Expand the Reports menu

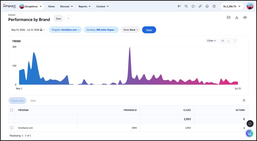coord(84,6)
